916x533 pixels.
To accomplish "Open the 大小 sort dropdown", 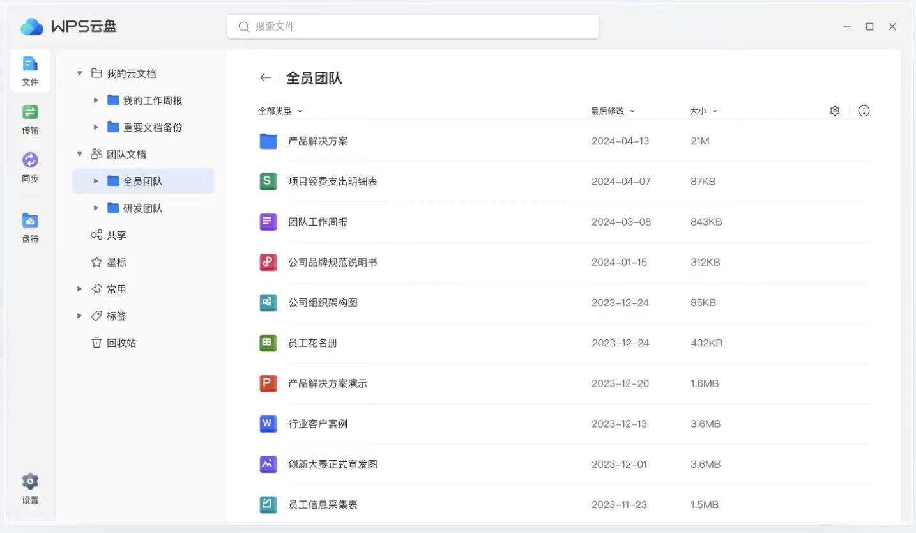I will point(703,111).
